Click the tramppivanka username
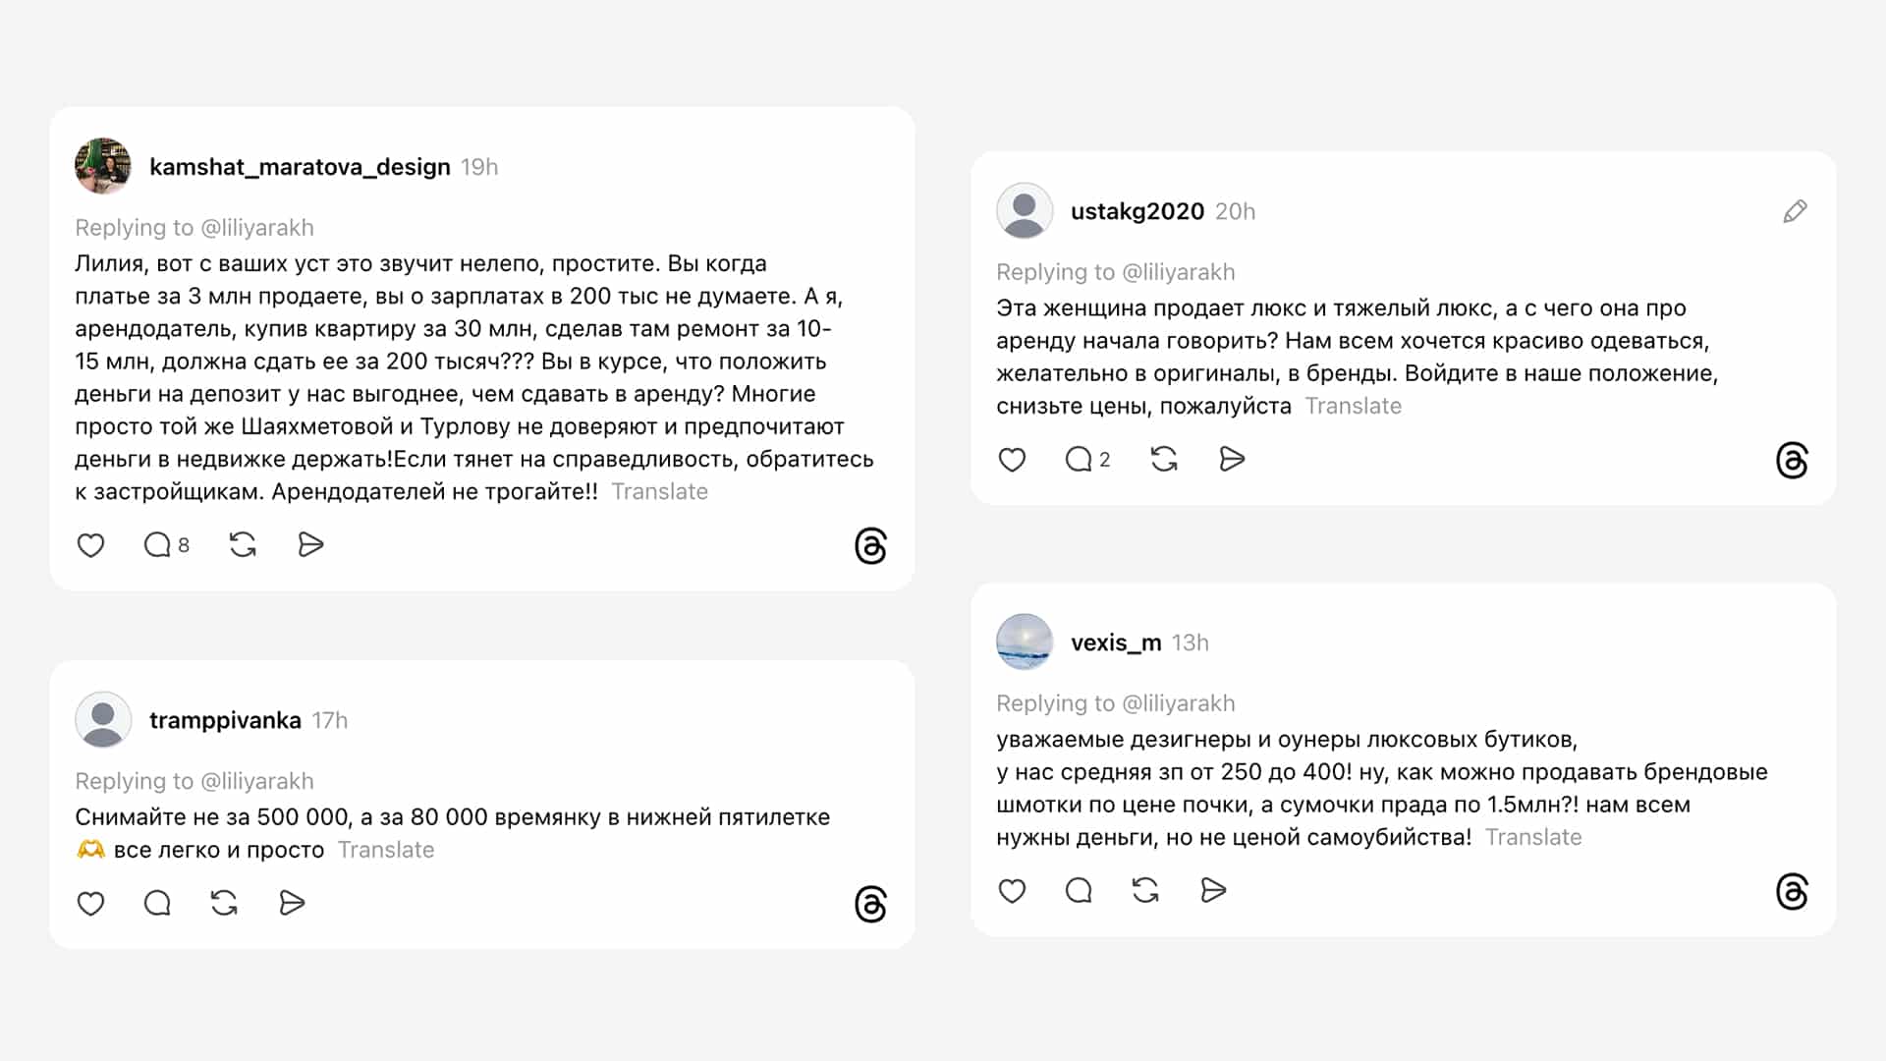 pos(225,721)
